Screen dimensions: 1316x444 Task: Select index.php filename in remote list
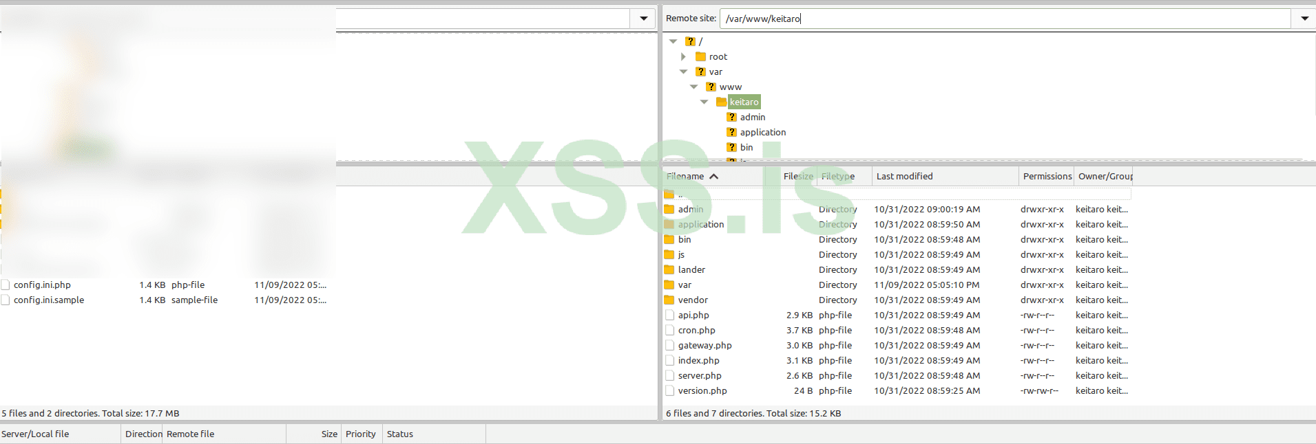click(x=698, y=360)
